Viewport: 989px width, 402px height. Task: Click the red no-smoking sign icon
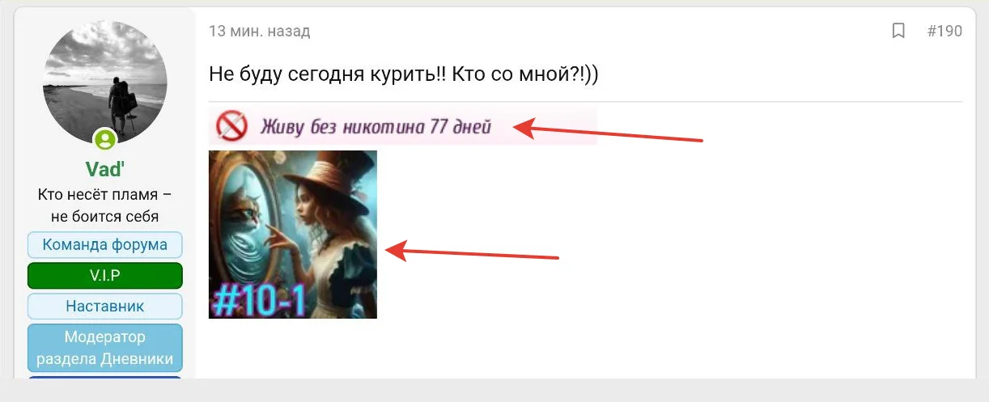(x=232, y=126)
